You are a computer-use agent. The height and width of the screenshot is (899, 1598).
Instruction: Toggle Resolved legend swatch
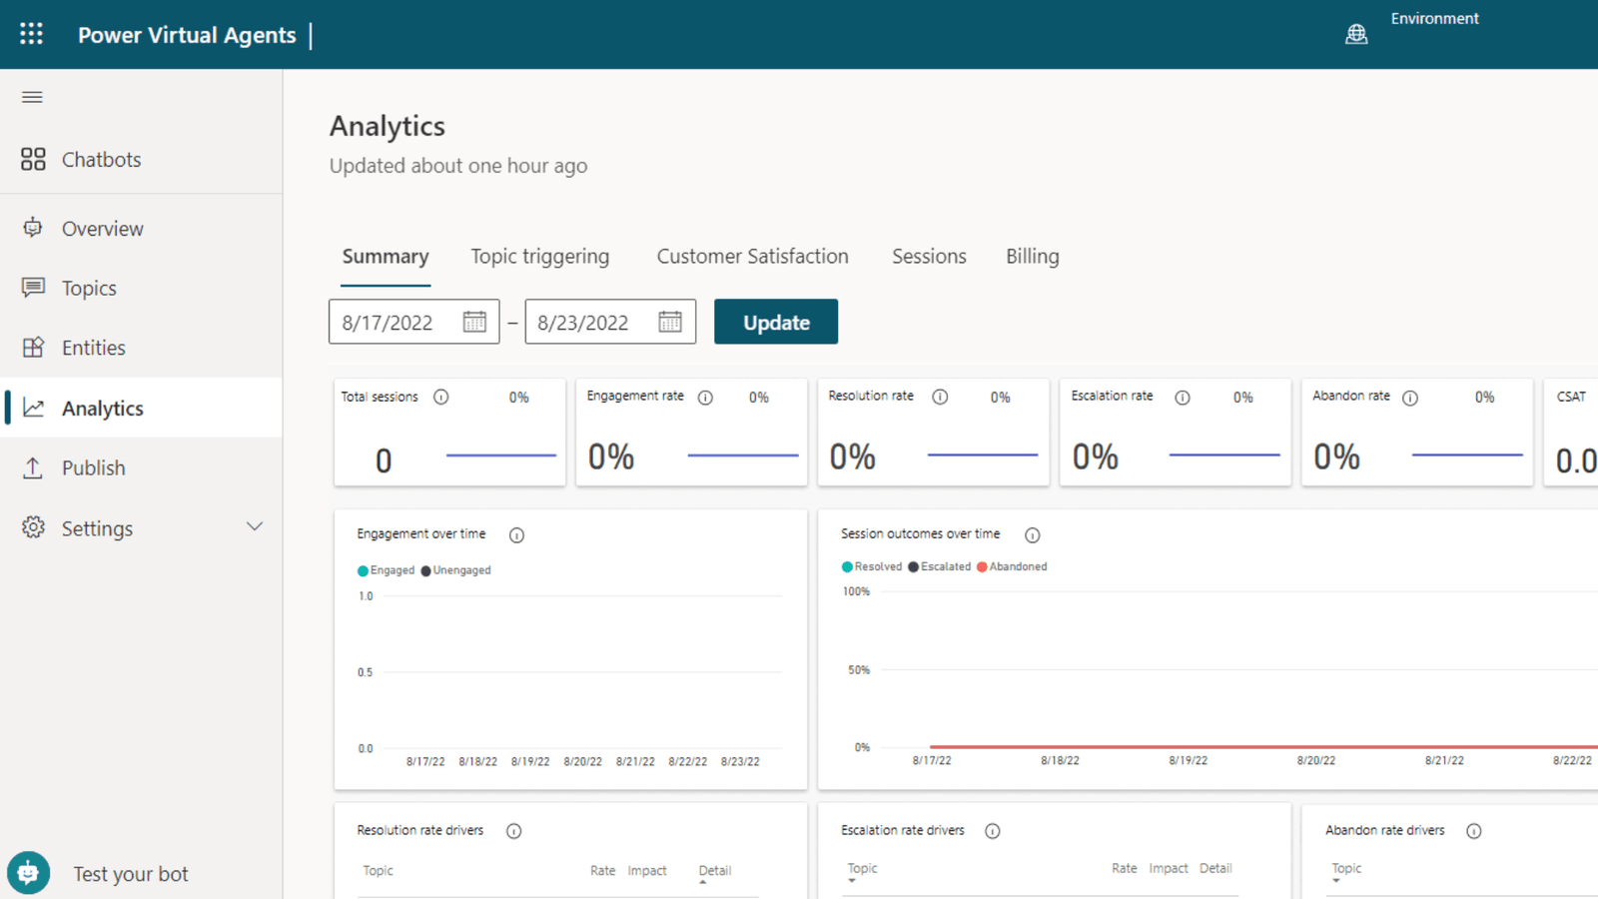847,567
